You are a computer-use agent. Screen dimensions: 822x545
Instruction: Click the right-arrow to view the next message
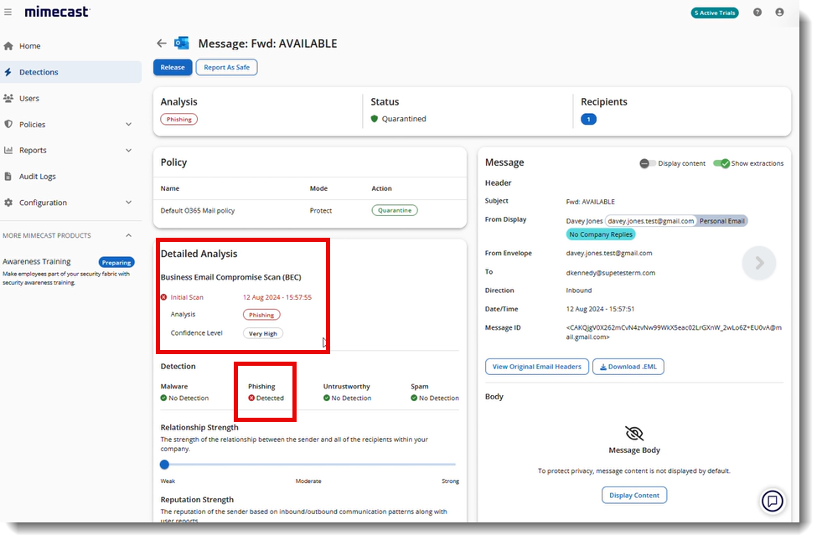click(x=758, y=262)
